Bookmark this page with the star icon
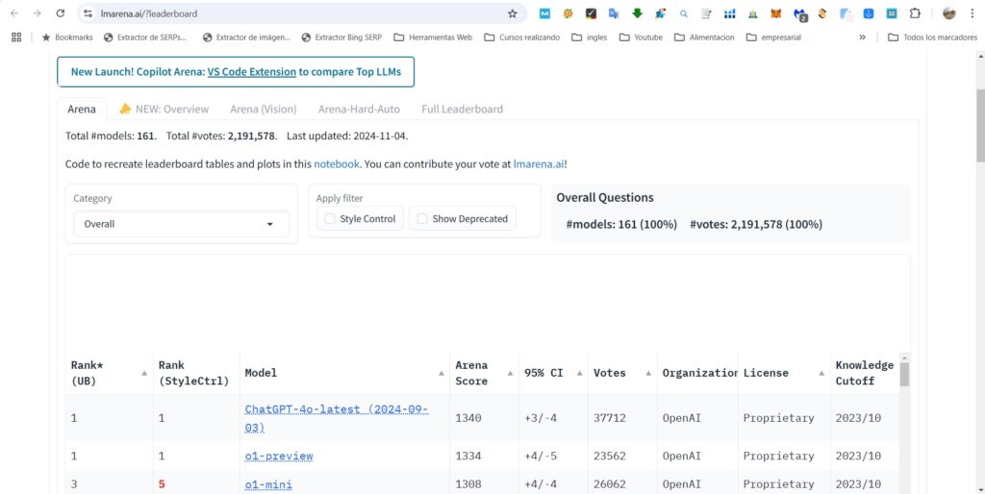The width and height of the screenshot is (985, 494). 512,13
